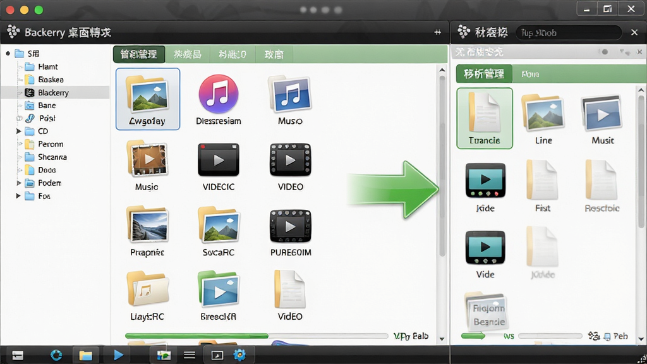The width and height of the screenshot is (647, 364).
Task: Click the Rlejorn Beande stacked folder thumbnail
Action: [486, 310]
